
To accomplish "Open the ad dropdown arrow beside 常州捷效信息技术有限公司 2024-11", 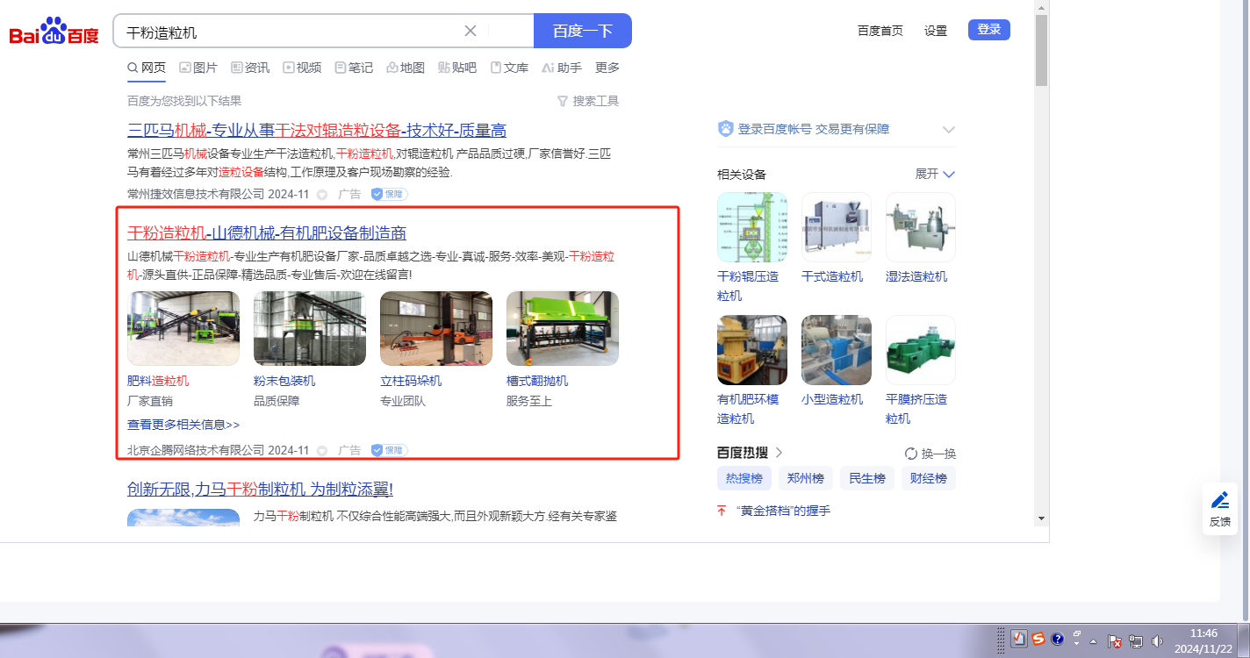I will (x=322, y=194).
